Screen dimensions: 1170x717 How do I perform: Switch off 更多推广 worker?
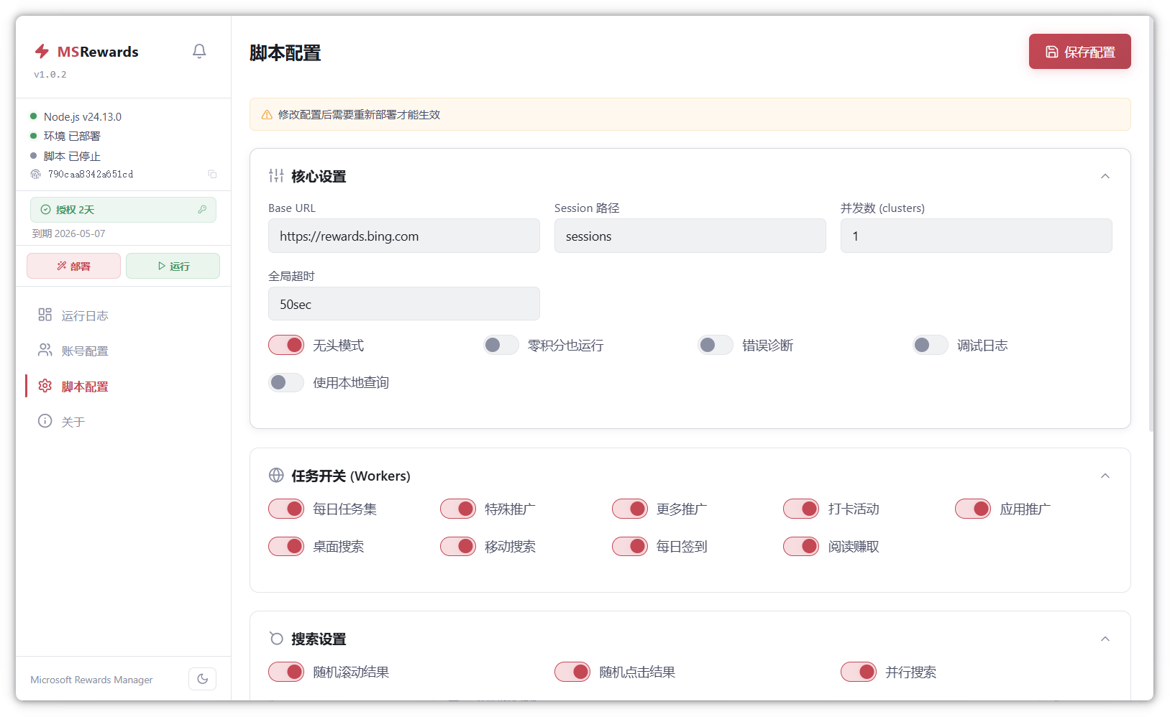(630, 509)
